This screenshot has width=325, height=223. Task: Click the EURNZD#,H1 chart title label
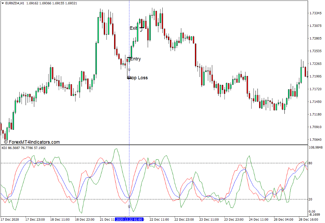[15, 2]
